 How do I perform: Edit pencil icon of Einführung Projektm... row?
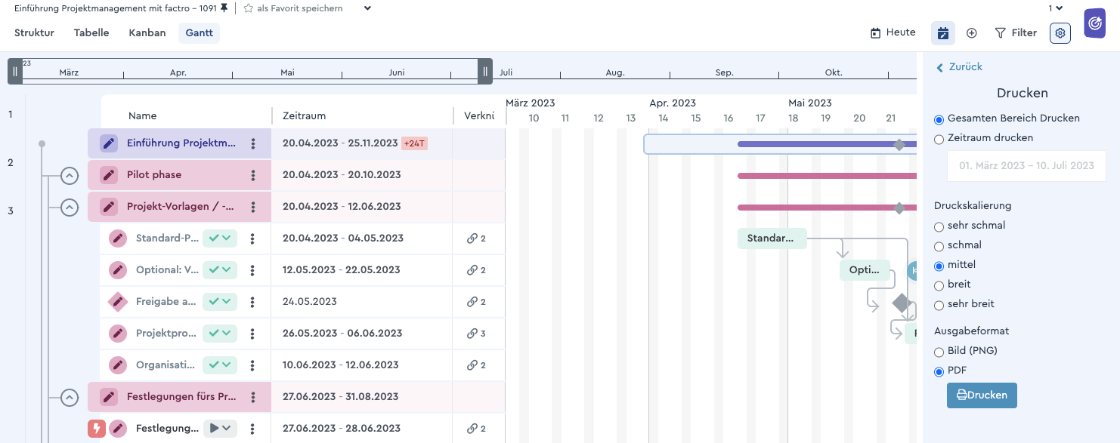109,143
